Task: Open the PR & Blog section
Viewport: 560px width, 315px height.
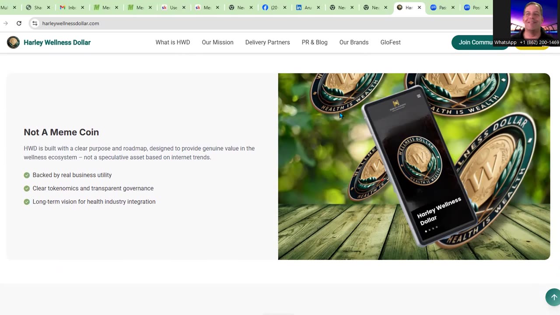Action: click(315, 42)
